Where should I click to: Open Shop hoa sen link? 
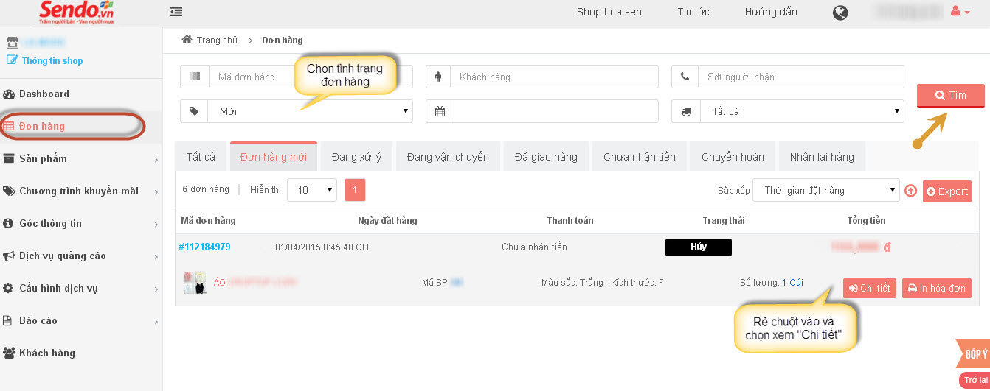tap(609, 12)
